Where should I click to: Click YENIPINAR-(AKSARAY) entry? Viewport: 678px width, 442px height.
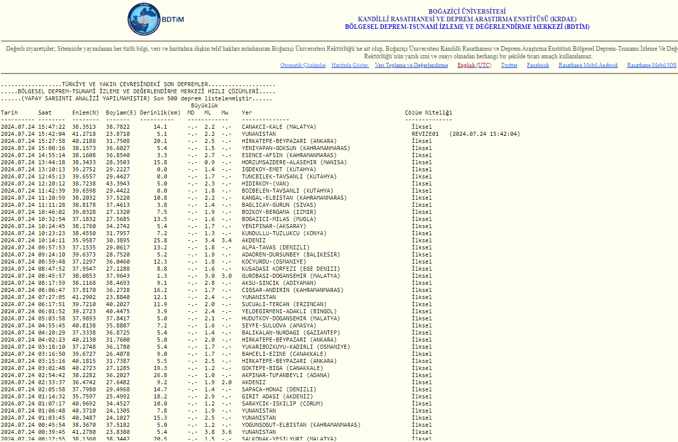pyautogui.click(x=274, y=226)
